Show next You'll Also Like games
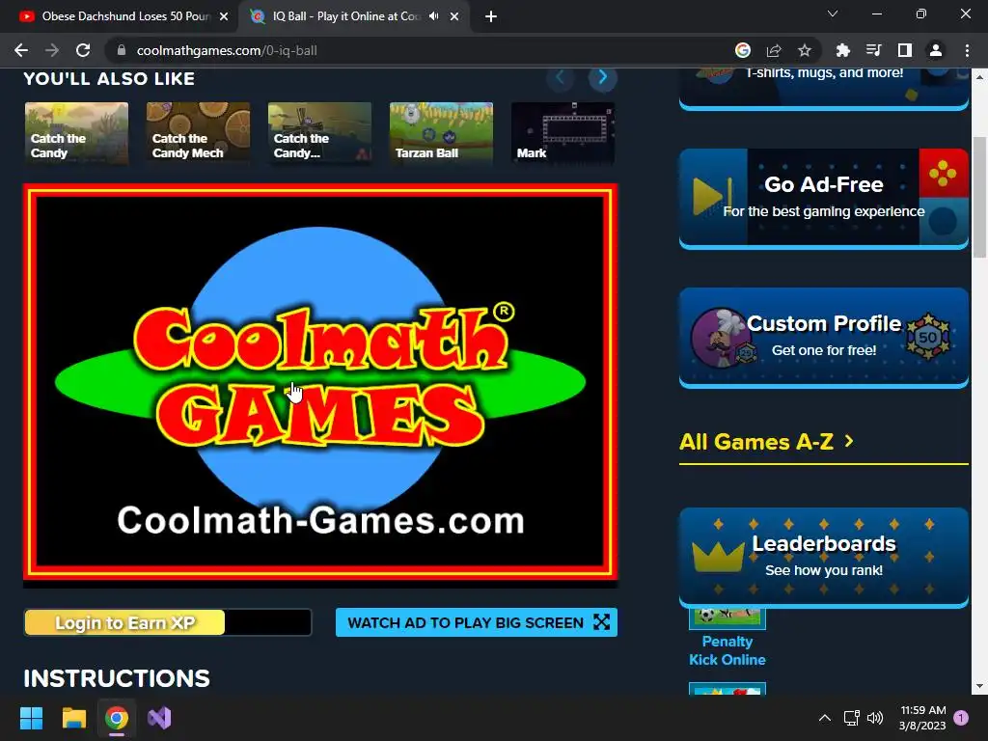 [x=602, y=77]
